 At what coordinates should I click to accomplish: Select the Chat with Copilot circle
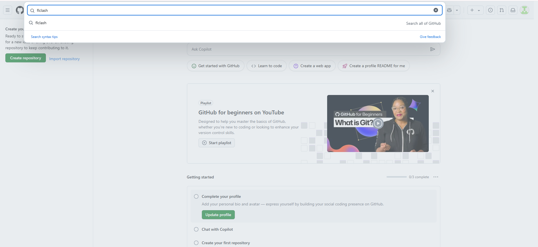196,229
